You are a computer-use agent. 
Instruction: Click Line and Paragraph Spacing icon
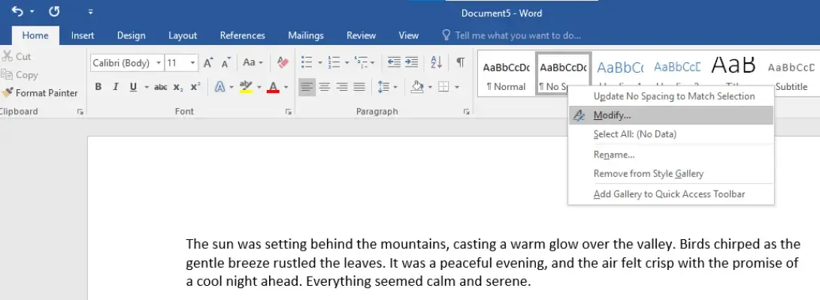[x=384, y=87]
